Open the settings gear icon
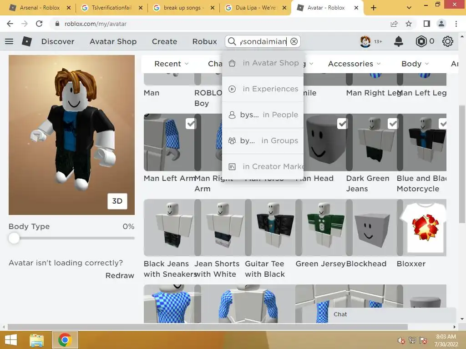The height and width of the screenshot is (349, 466). 448,41
